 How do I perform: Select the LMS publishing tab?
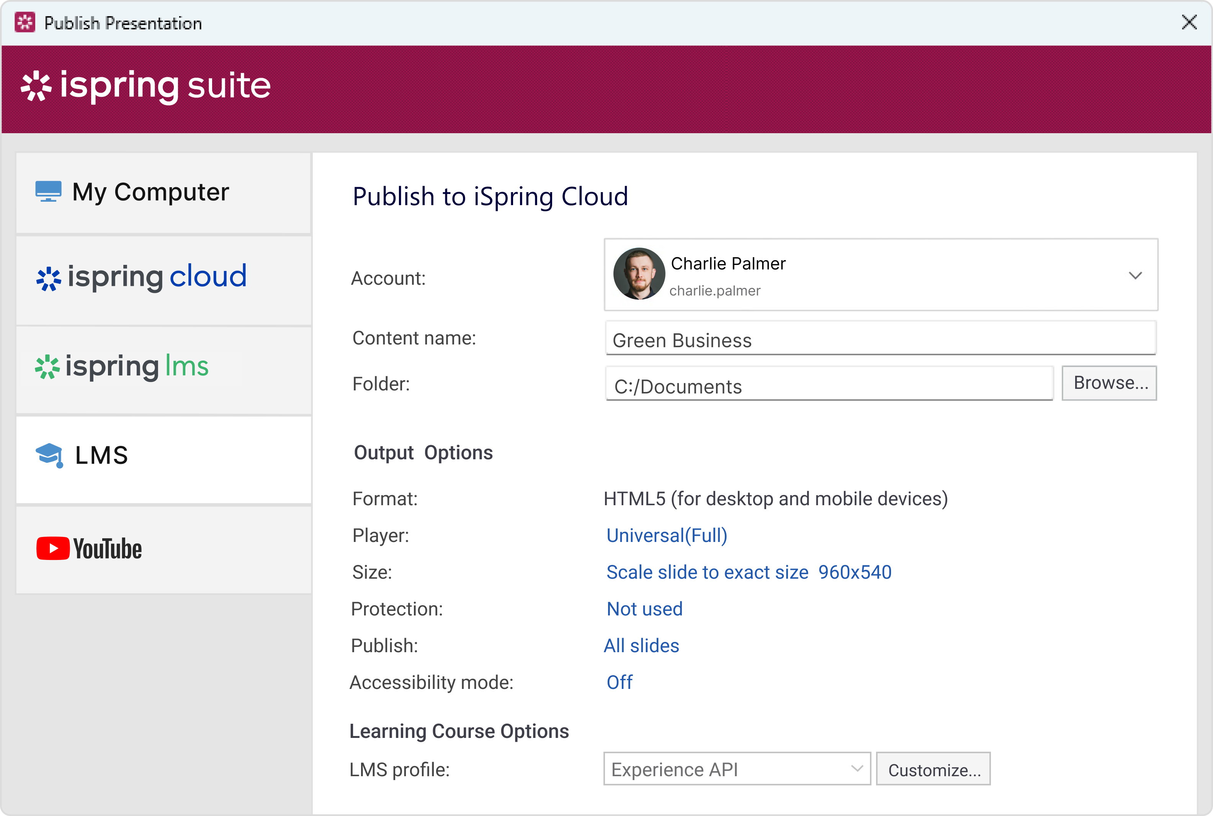(x=163, y=460)
